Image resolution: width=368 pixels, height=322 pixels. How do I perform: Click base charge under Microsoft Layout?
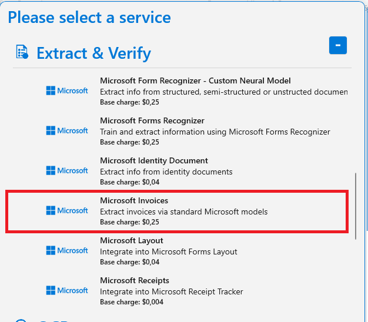(129, 262)
